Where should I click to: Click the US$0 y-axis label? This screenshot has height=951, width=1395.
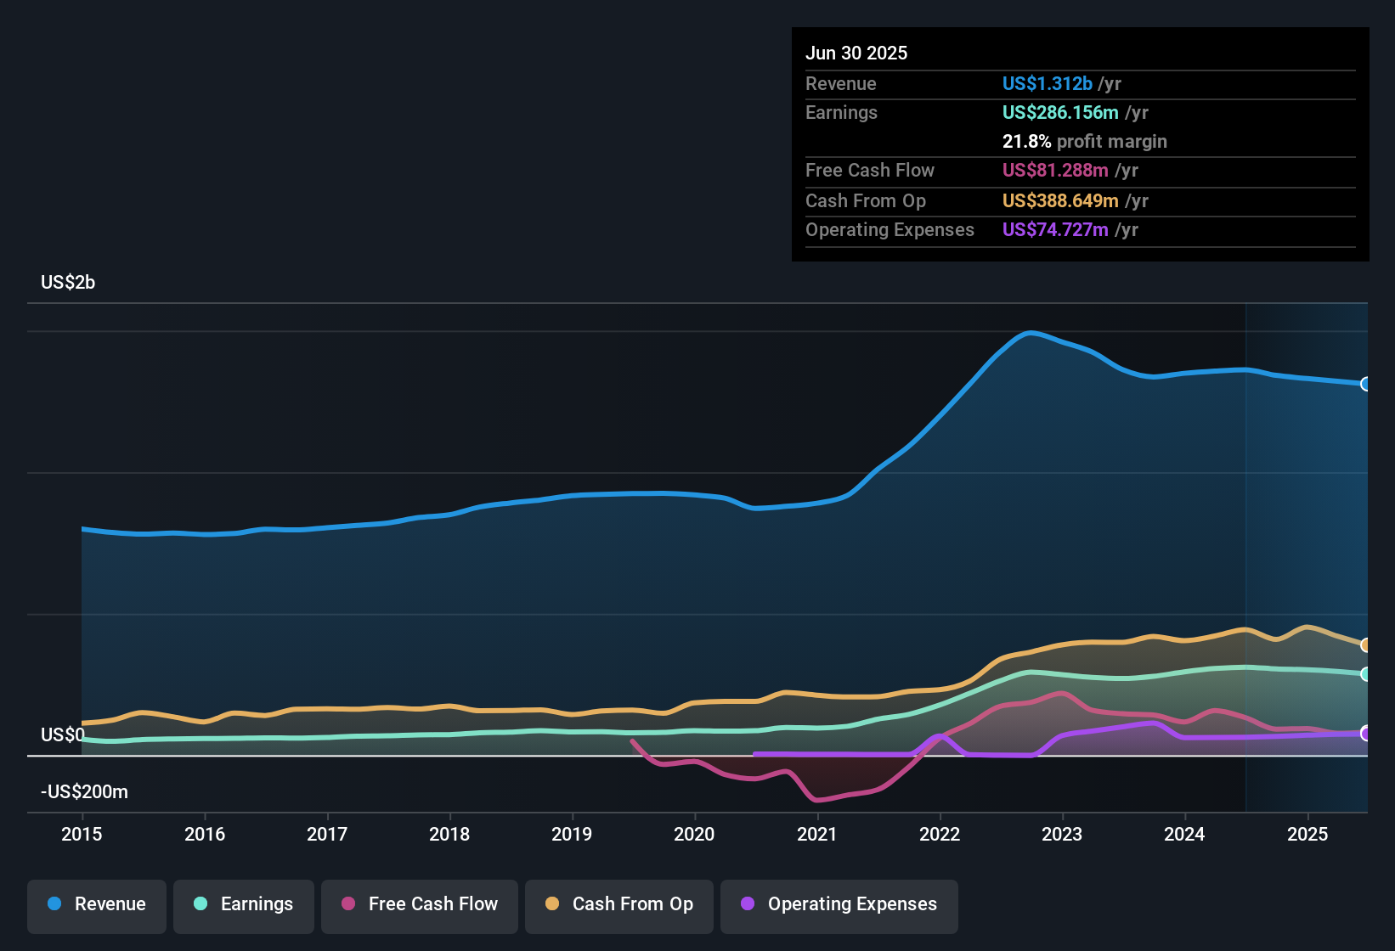pos(63,734)
